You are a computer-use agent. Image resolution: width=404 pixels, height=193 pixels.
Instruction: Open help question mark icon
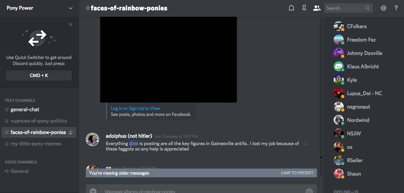[396, 8]
